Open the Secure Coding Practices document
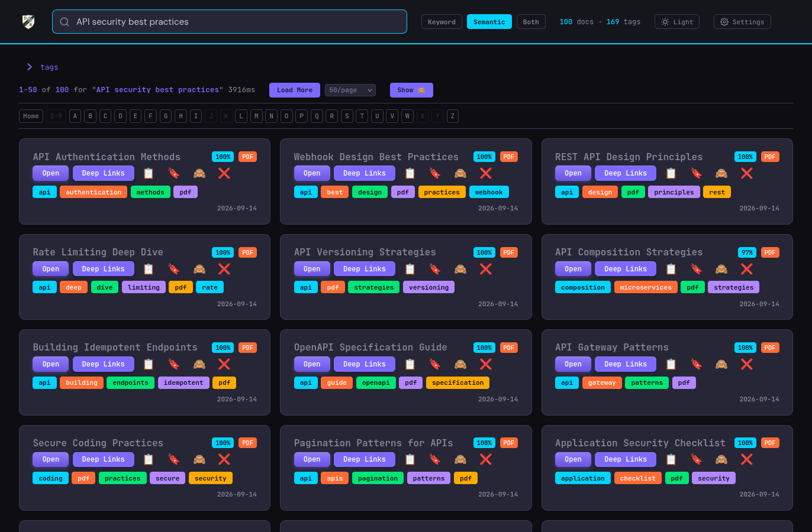Screen dimensions: 812x532 [51, 459]
